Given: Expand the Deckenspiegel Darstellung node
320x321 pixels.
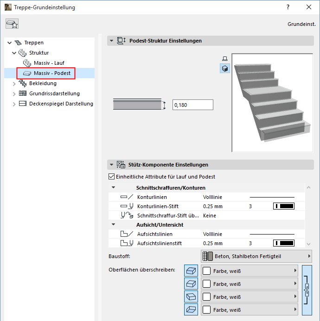Looking at the screenshot, I should [14, 104].
